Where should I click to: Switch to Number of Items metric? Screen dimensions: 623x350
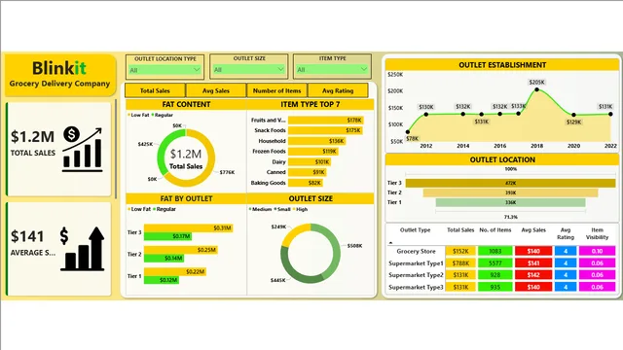pyautogui.click(x=276, y=90)
